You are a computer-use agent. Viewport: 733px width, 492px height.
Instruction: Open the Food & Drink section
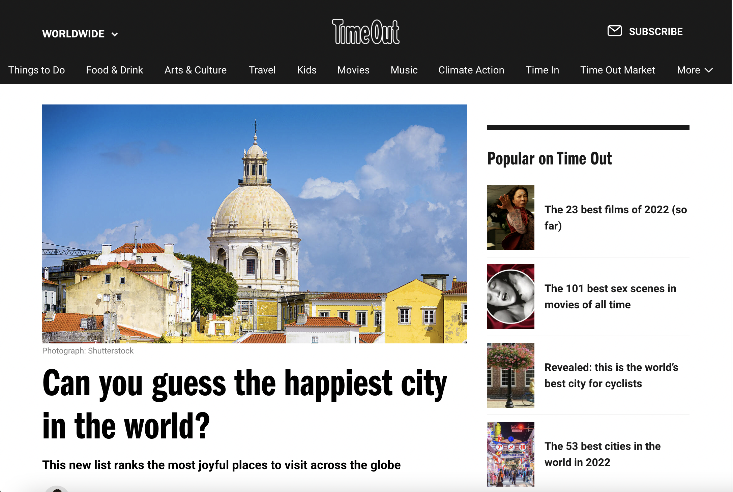coord(114,70)
